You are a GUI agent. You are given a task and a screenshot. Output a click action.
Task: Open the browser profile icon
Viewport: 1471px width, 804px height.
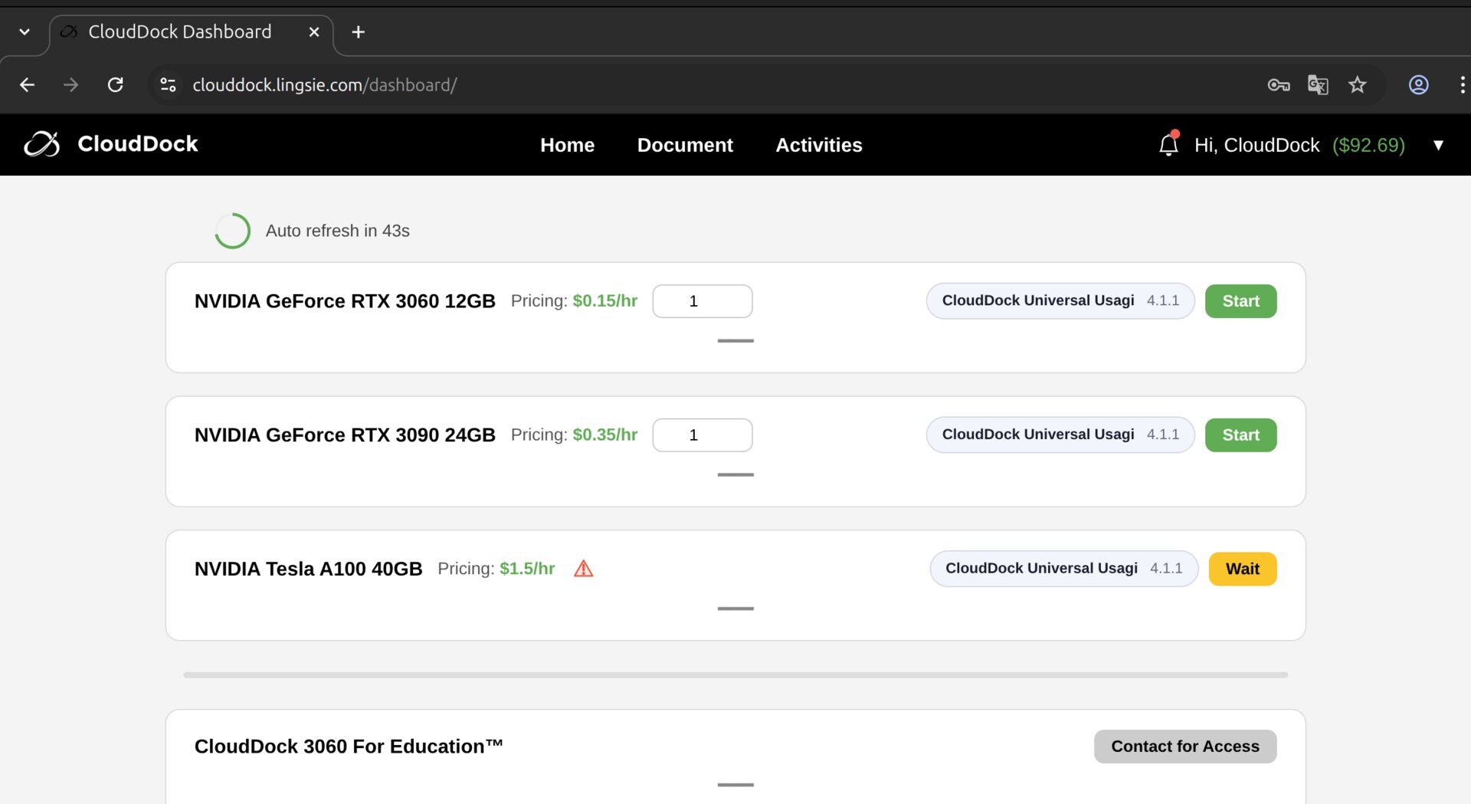pos(1418,85)
